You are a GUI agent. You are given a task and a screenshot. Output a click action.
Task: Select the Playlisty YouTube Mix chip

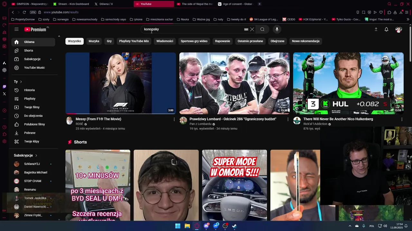(x=134, y=41)
